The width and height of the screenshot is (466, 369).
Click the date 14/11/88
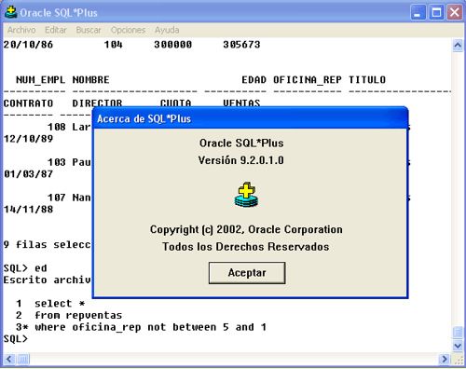[28, 210]
